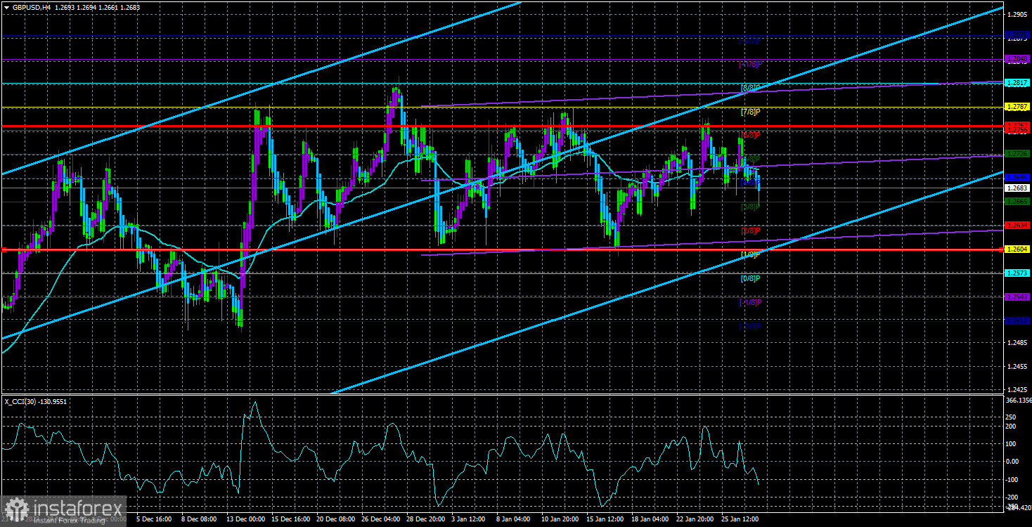Click the 15 Dec 16:00 time label

click(x=292, y=519)
